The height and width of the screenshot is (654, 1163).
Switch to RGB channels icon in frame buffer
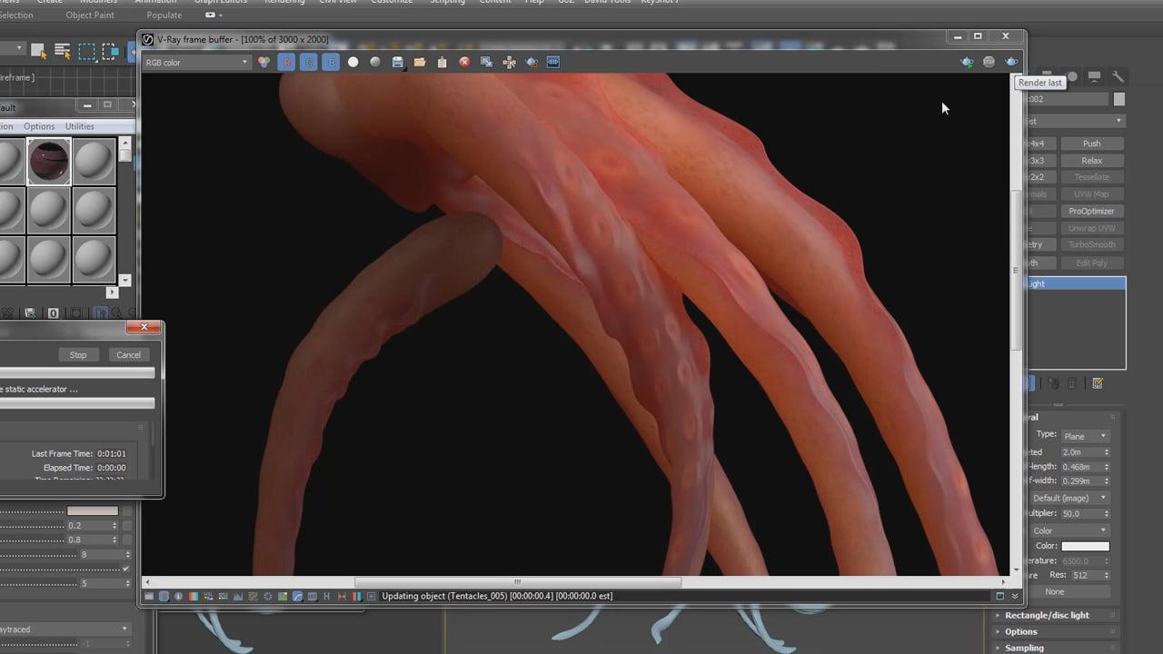pyautogui.click(x=263, y=62)
